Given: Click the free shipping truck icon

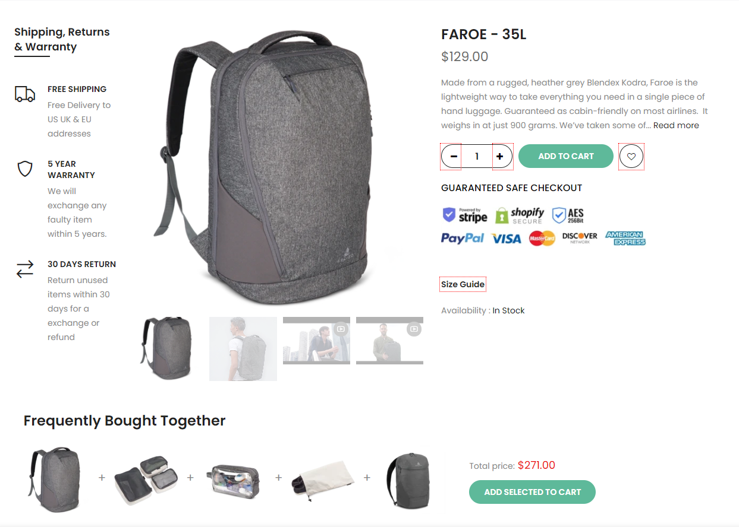Looking at the screenshot, I should [25, 94].
